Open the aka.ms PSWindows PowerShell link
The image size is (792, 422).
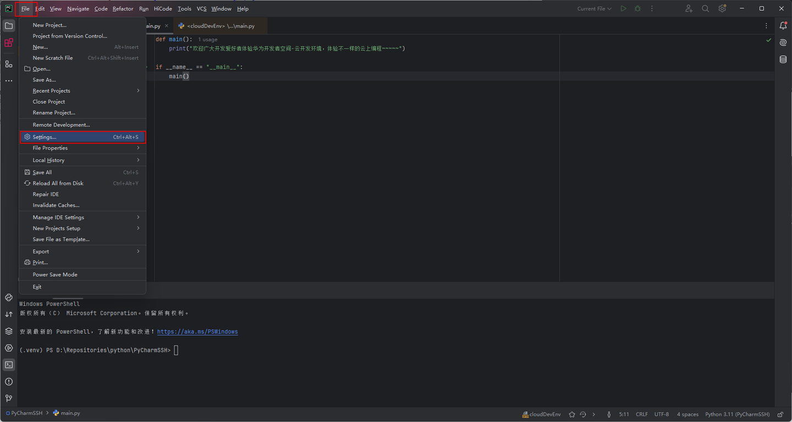pyautogui.click(x=197, y=331)
